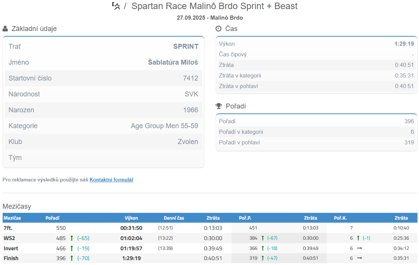Select the Finish row time 1:29:19
419x265 pixels.
coord(131,258)
